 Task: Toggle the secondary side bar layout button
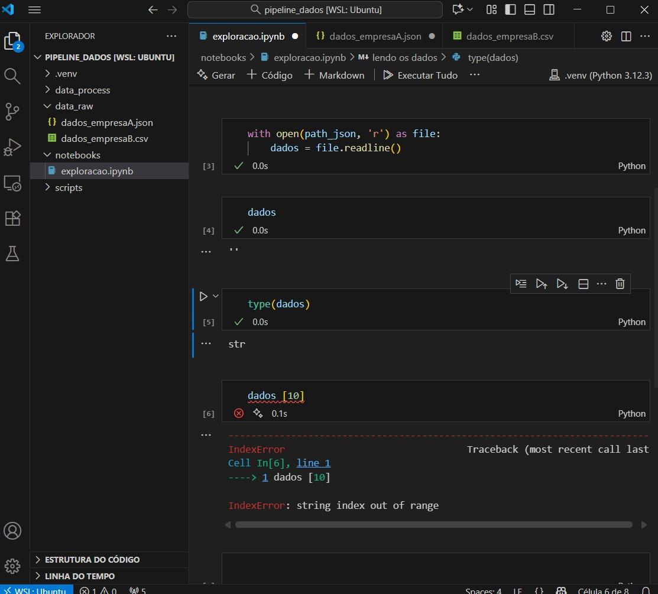click(x=549, y=9)
